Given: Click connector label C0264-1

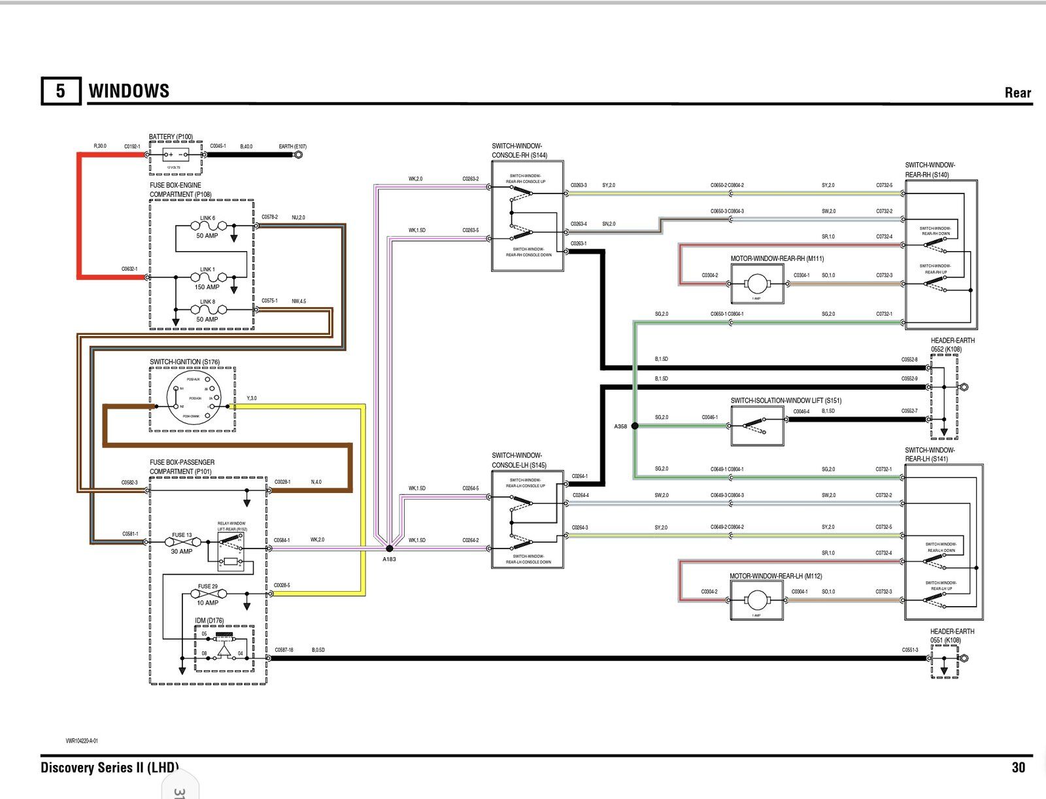Looking at the screenshot, I should (x=580, y=476).
